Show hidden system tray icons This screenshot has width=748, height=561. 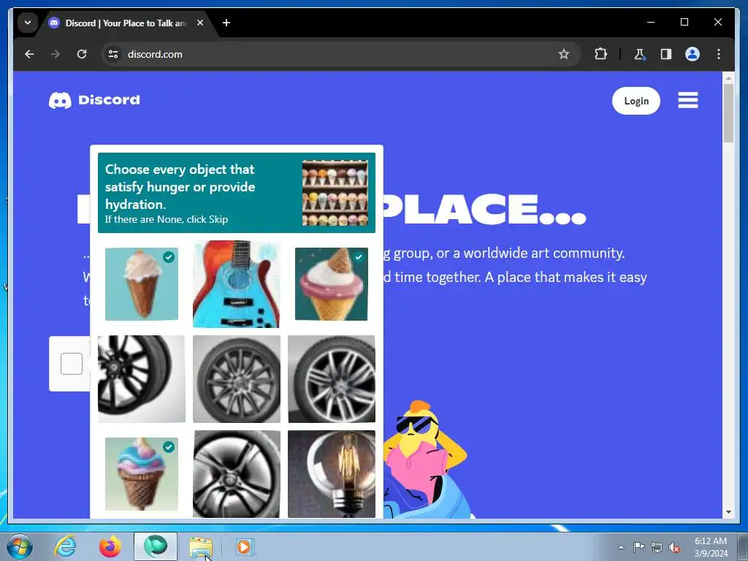(621, 547)
